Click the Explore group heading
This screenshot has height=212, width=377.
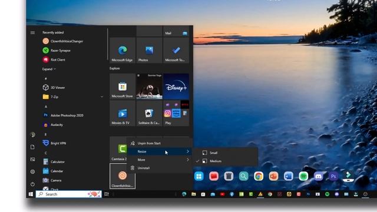[115, 68]
